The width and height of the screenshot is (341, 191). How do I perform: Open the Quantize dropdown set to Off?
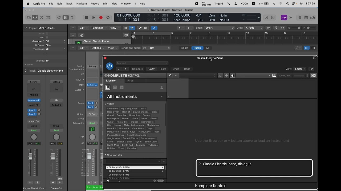[55, 41]
